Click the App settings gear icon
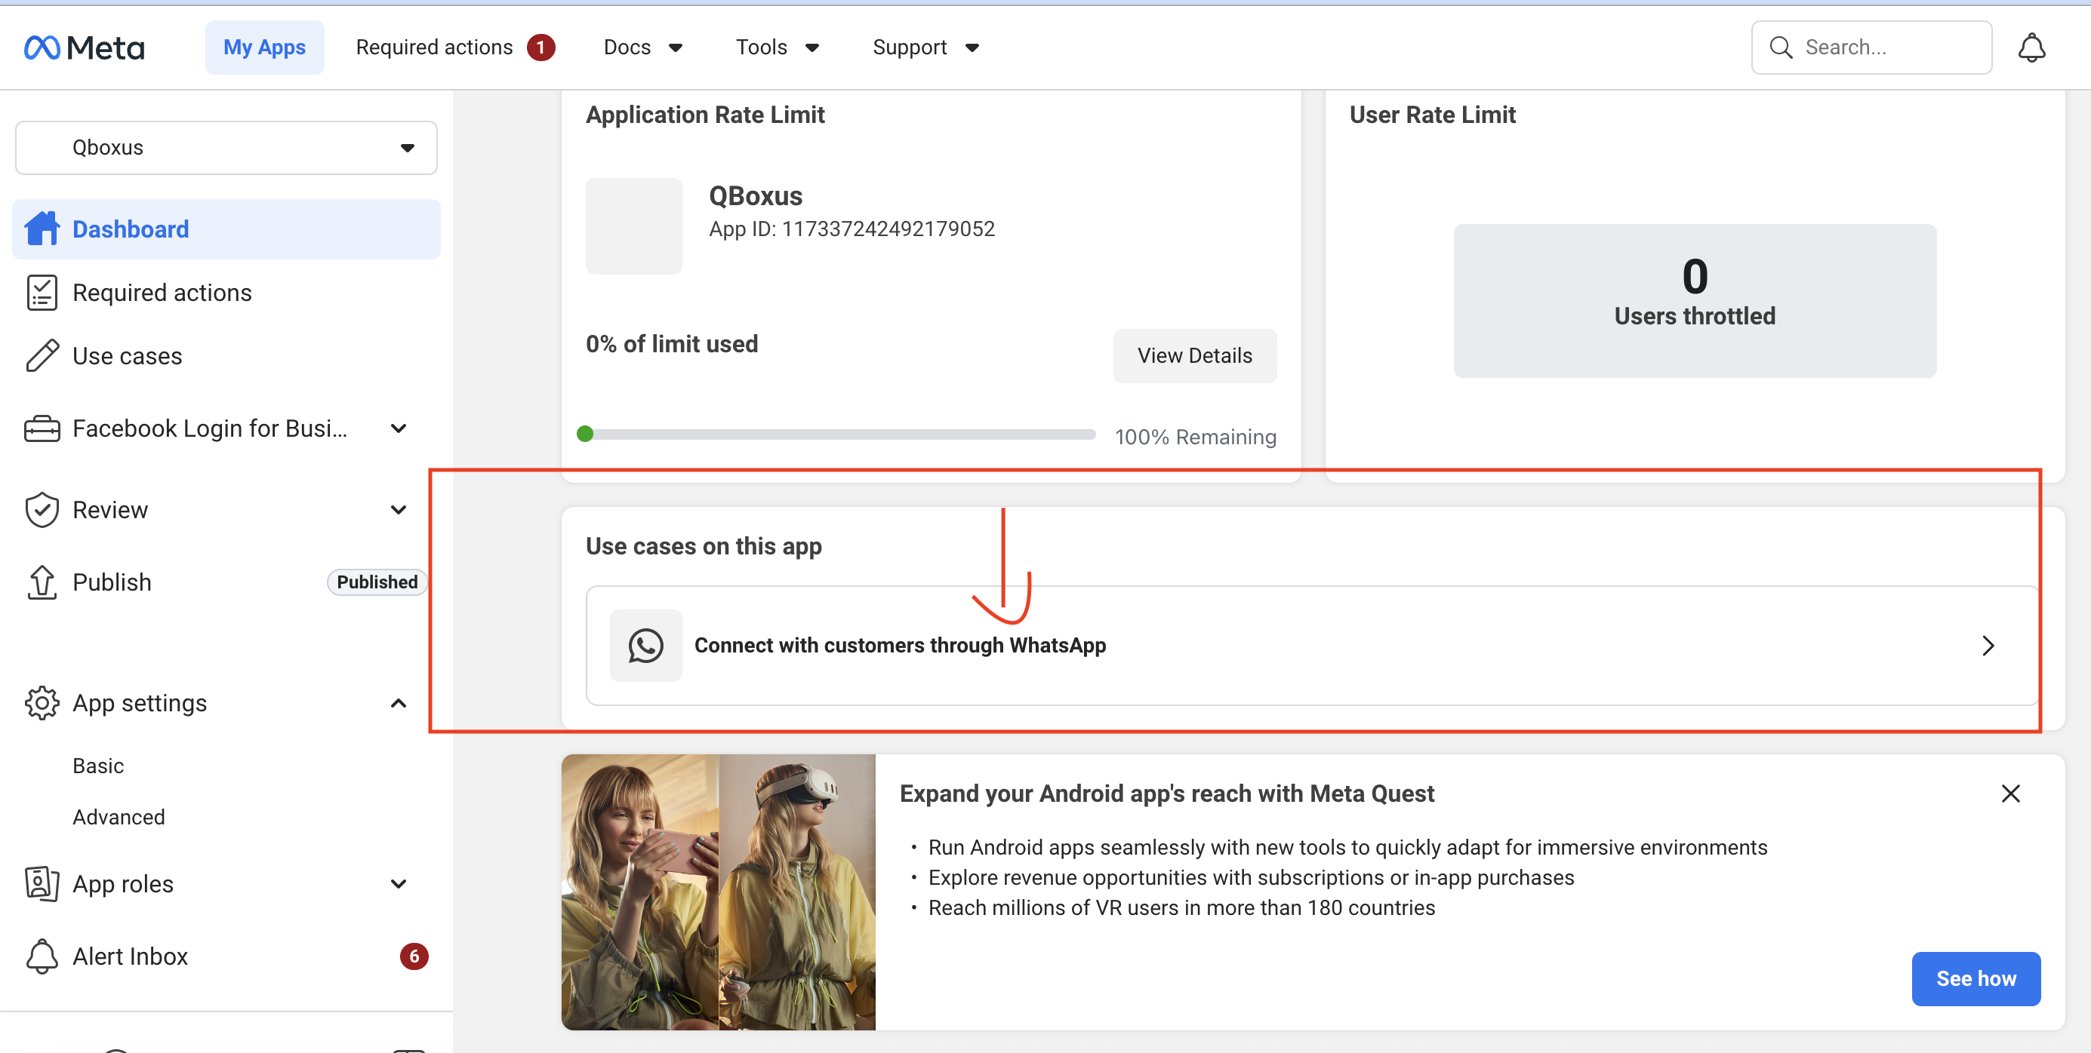Viewport: 2091px width, 1053px height. (42, 703)
